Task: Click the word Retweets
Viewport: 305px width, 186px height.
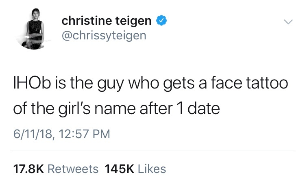Action: [72, 169]
